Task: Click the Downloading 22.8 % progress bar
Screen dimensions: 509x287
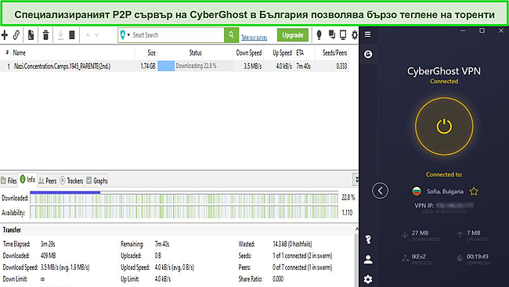Action: [x=195, y=66]
